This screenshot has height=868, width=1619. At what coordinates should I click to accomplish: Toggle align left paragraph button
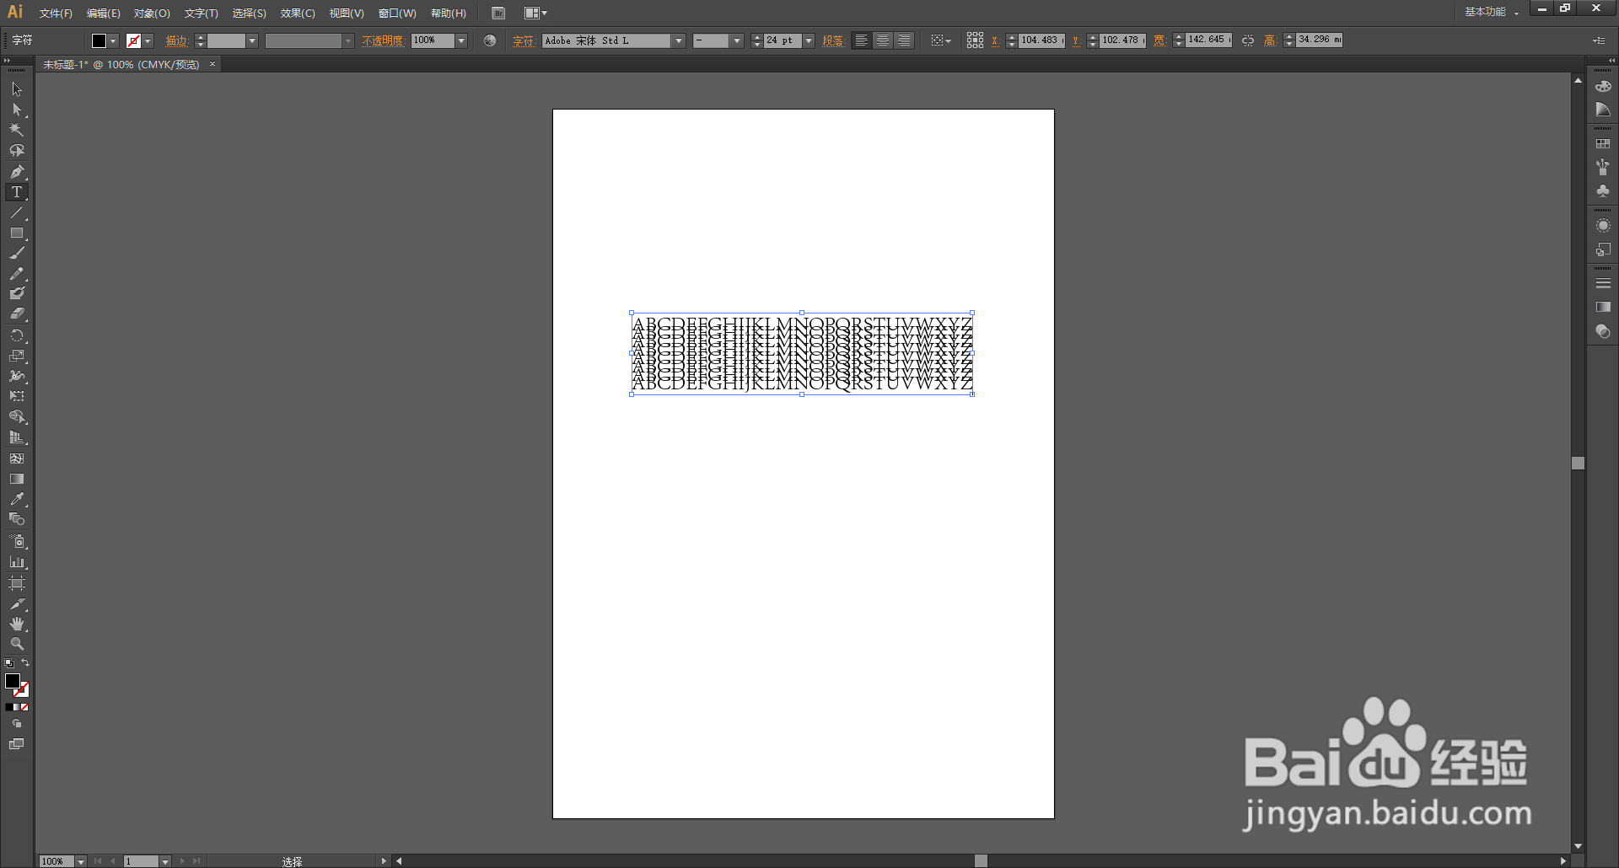click(861, 40)
